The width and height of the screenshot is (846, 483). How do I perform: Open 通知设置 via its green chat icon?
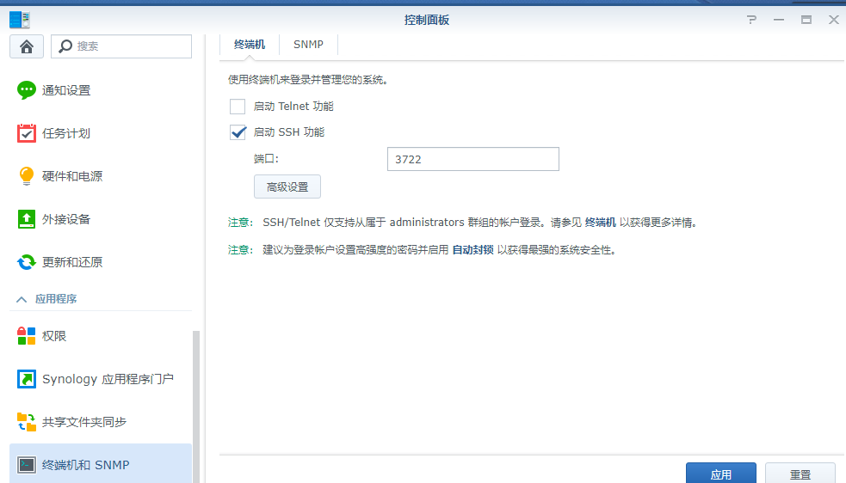[27, 90]
